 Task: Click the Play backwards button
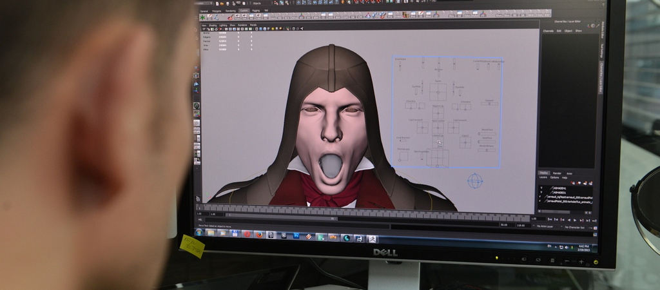pos(569,220)
